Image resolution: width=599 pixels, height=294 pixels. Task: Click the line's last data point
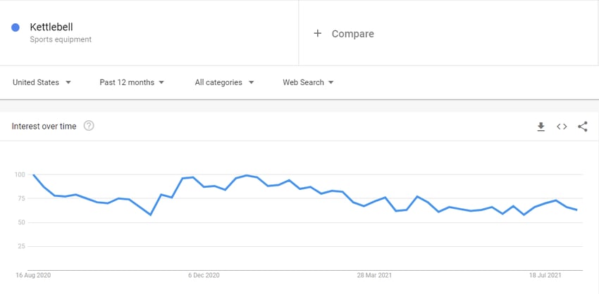point(576,210)
